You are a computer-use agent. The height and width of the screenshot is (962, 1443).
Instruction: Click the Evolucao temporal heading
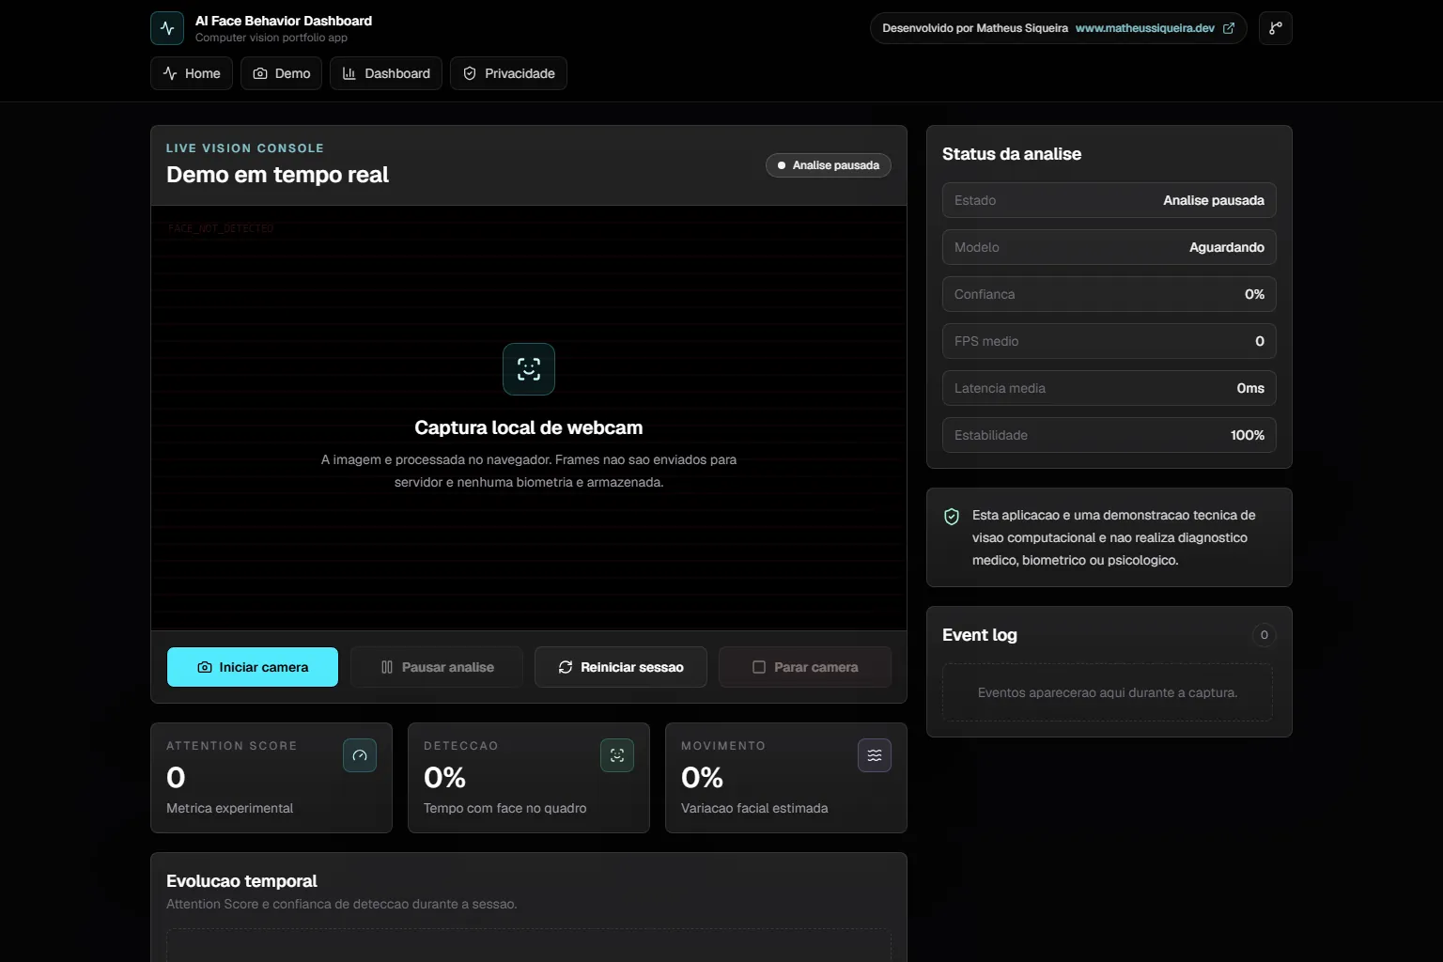click(241, 881)
